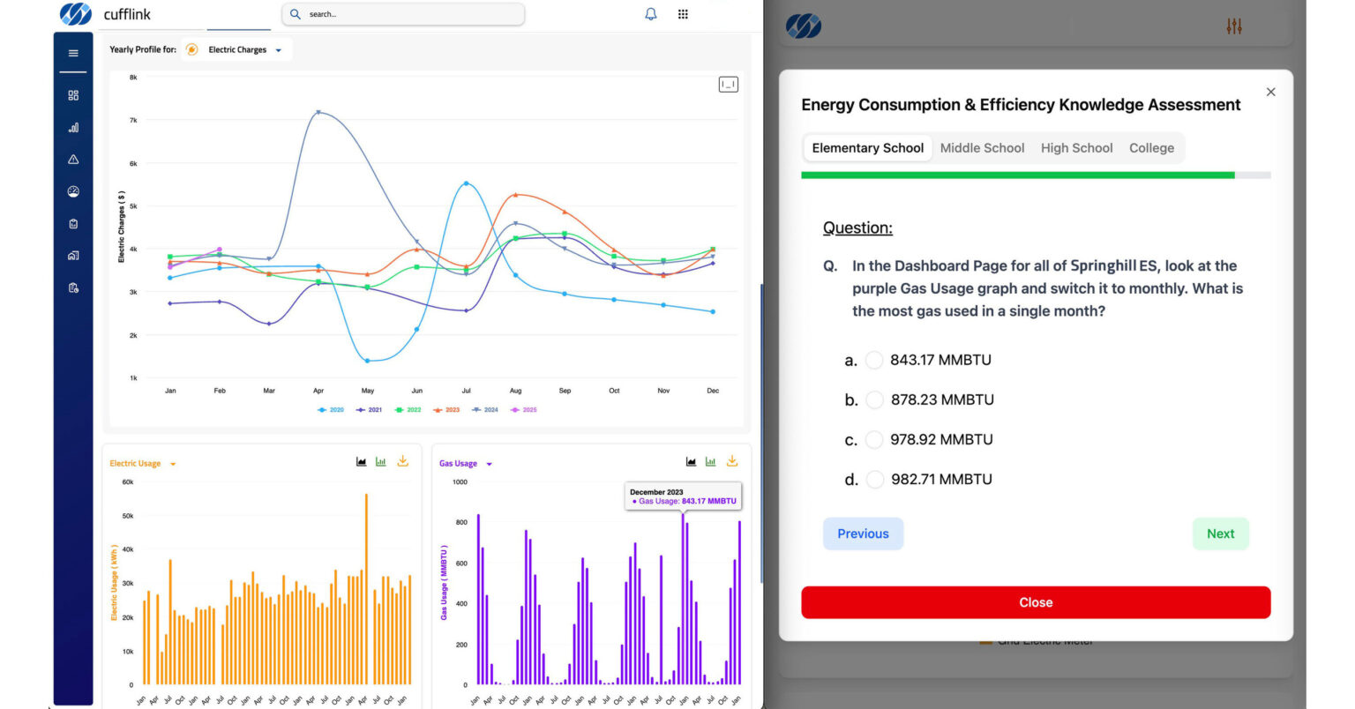Click the 2020 July peak data point
This screenshot has width=1355, height=709.
[x=466, y=183]
